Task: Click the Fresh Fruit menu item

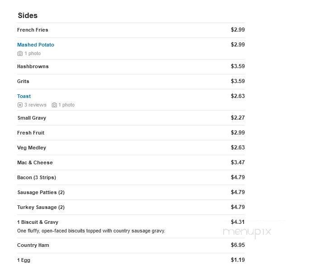Action: coord(31,133)
